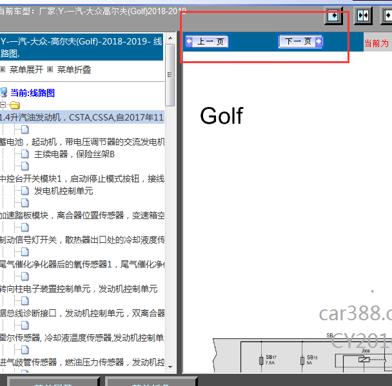Click 当前:线路图 heading link
This screenshot has height=386, width=392.
pyautogui.click(x=32, y=93)
